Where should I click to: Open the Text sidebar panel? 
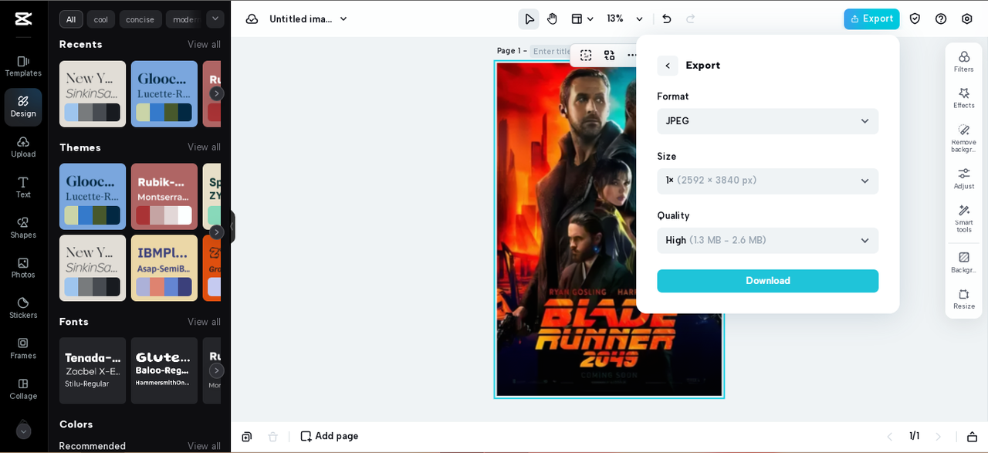(x=23, y=187)
